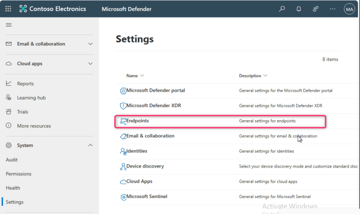
Task: Go to Learning hub in sidebar
Action: 31,98
